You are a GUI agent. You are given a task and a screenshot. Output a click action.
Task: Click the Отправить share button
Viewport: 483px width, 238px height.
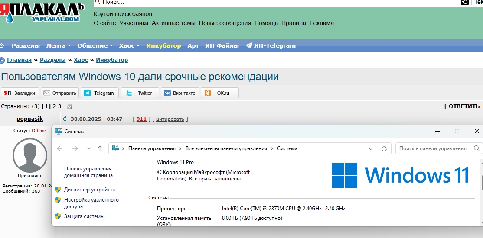[60, 93]
